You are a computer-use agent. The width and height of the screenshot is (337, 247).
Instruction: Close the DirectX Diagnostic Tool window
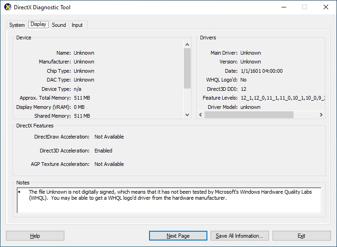coord(326,7)
